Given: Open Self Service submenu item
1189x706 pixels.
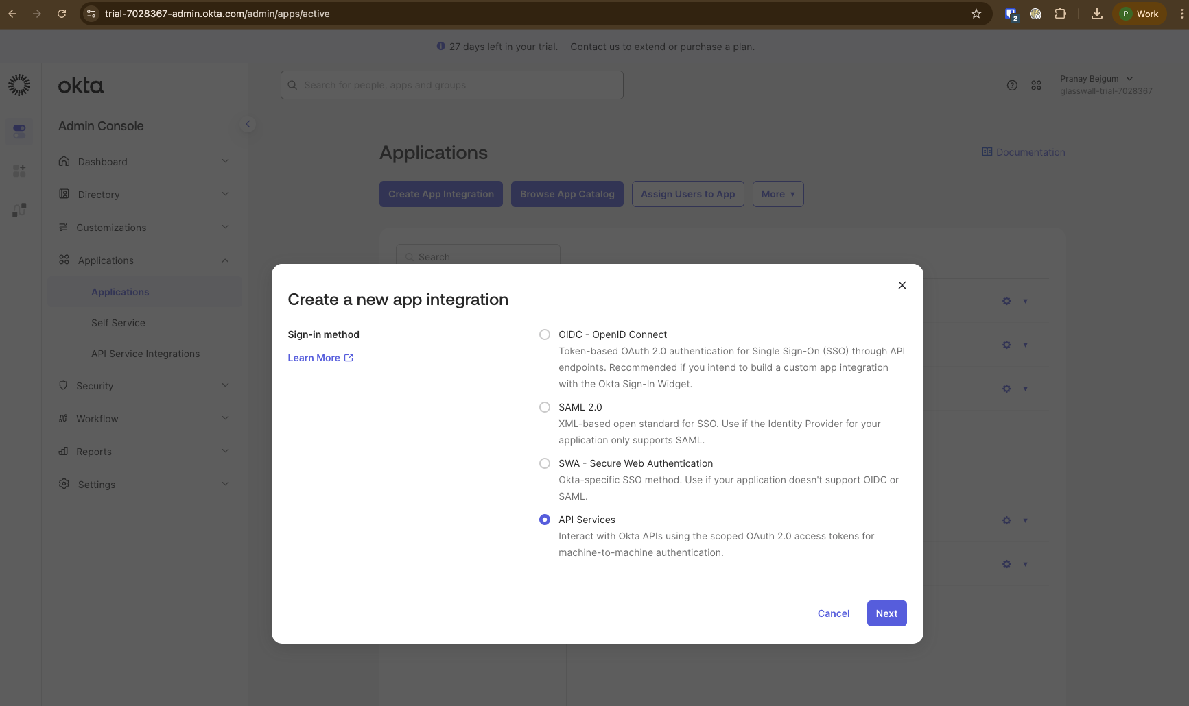Looking at the screenshot, I should tap(145, 323).
